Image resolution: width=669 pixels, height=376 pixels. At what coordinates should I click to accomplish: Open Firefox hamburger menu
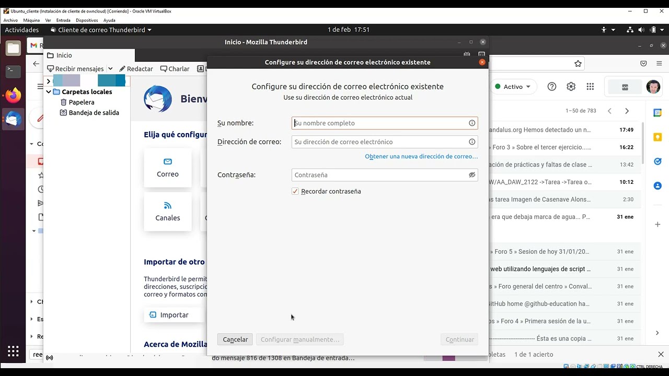click(x=660, y=64)
